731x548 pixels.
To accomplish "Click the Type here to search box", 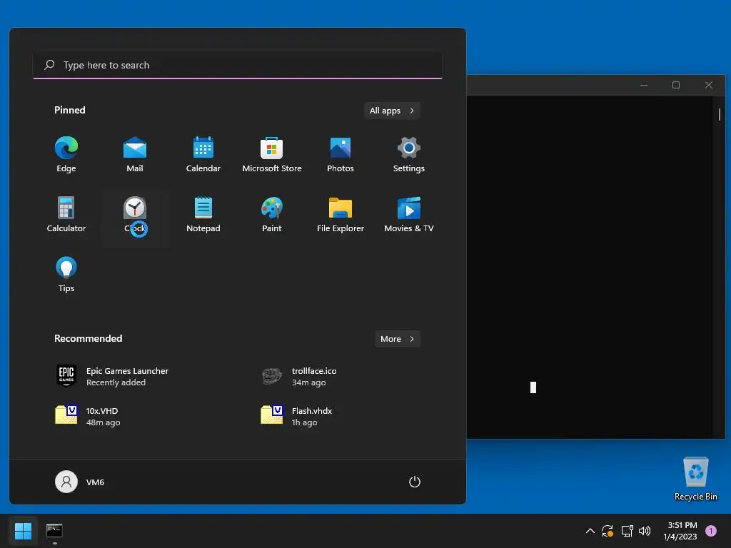I will [x=238, y=65].
